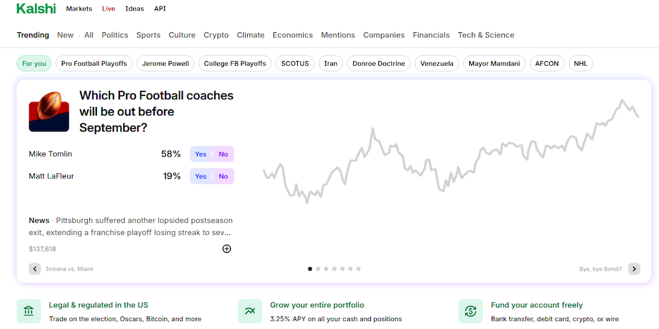Click the football market thumbnail icon
The height and width of the screenshot is (329, 659).
pyautogui.click(x=49, y=112)
